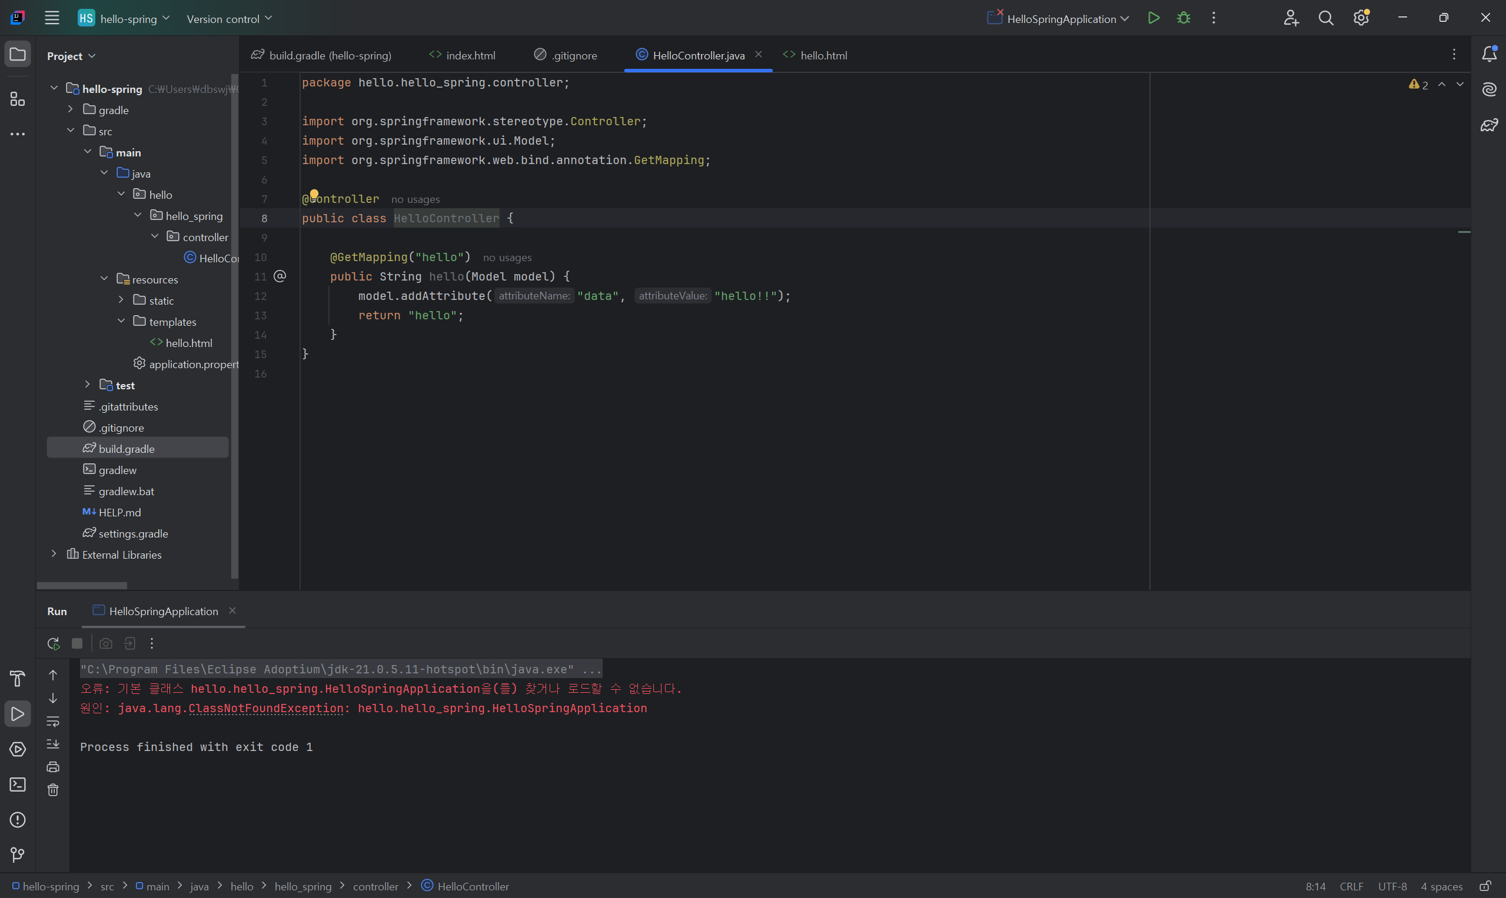Open Gradle tool window elephant icon
Image resolution: width=1506 pixels, height=898 pixels.
coord(1489,125)
